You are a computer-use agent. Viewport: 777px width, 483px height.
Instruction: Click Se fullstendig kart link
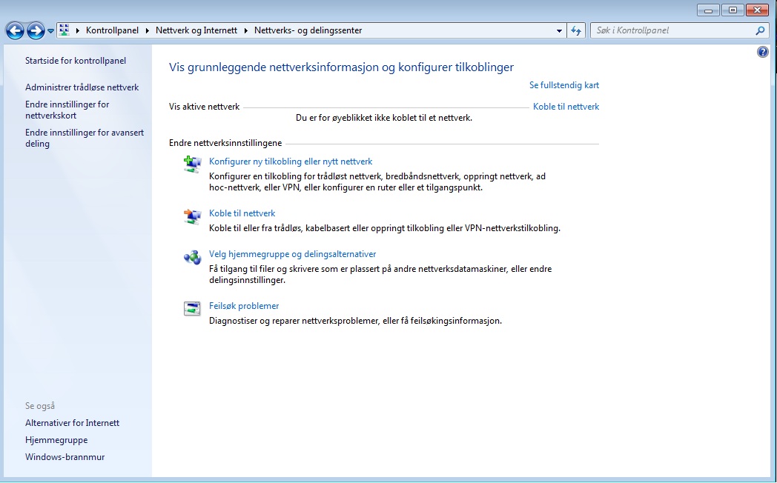point(564,85)
